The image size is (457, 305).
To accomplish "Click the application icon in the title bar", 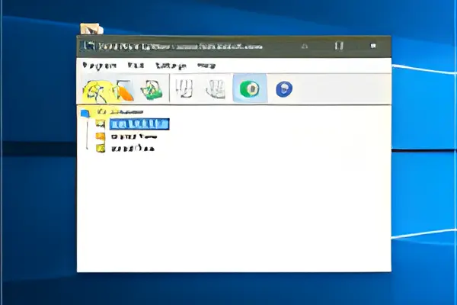I will pyautogui.click(x=88, y=46).
